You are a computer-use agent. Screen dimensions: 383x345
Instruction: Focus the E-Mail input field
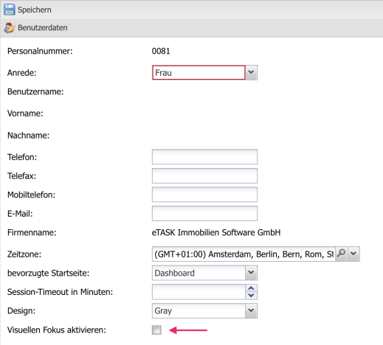point(204,214)
